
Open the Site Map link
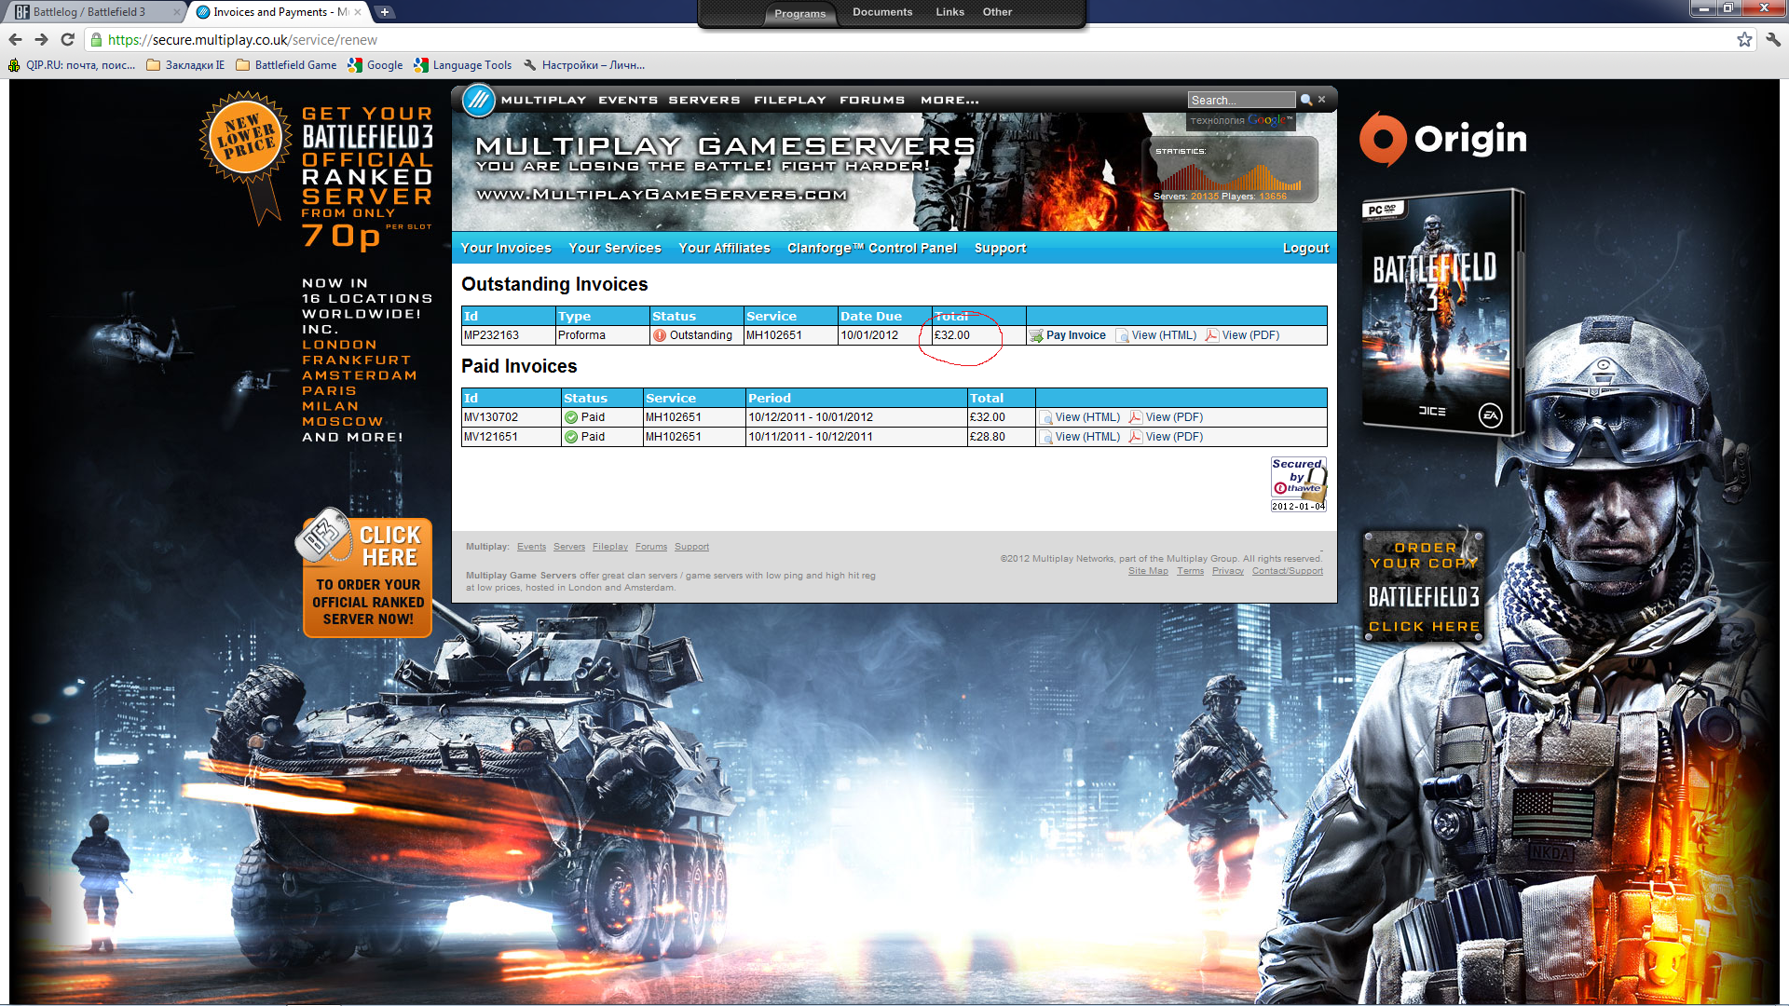[1148, 571]
